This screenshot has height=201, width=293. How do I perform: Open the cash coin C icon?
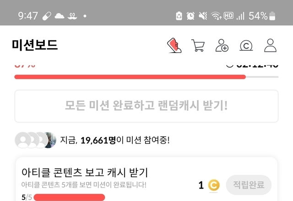pyautogui.click(x=246, y=46)
